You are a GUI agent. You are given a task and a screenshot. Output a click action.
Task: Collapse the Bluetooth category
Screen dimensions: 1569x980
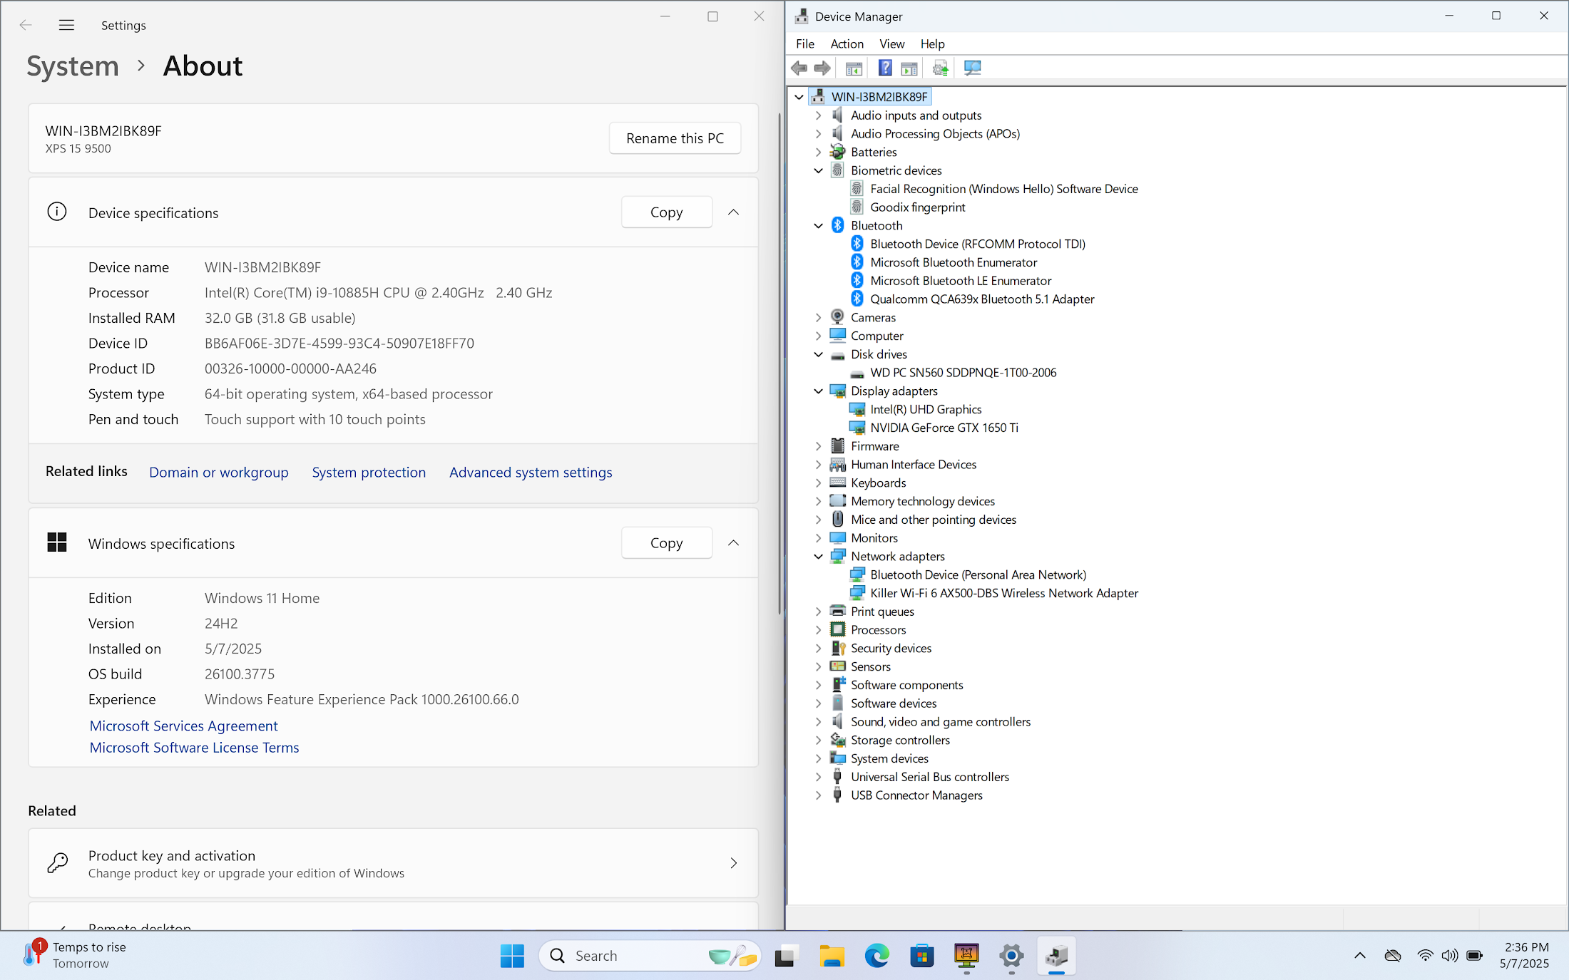818,226
